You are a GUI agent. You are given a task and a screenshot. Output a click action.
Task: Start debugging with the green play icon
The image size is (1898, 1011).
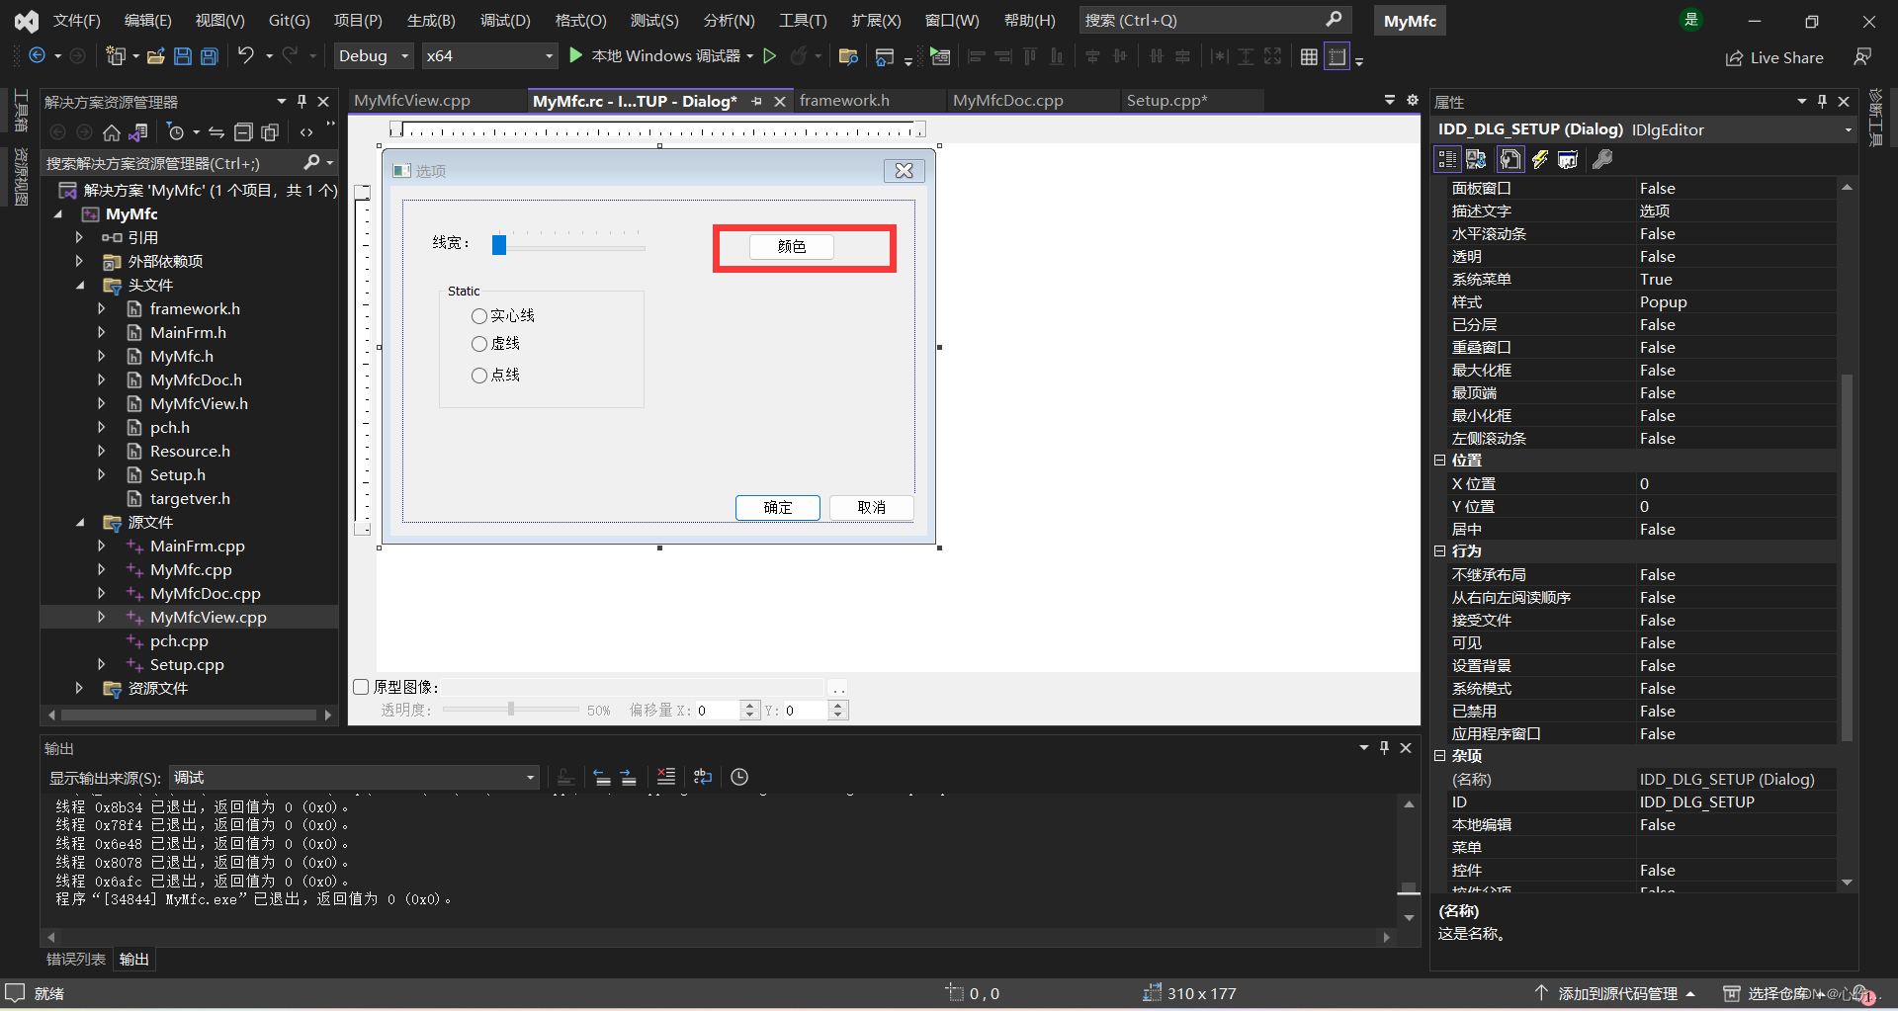576,55
